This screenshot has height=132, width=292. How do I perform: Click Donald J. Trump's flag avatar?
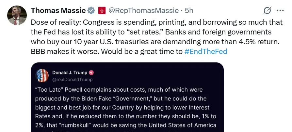point(41,76)
